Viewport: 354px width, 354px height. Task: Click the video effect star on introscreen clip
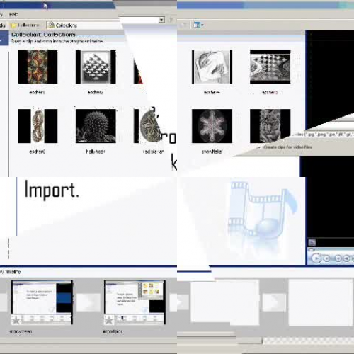[16, 320]
